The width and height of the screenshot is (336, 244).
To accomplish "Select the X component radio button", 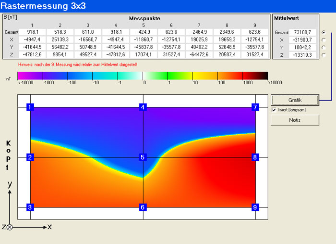I will coord(324,40).
